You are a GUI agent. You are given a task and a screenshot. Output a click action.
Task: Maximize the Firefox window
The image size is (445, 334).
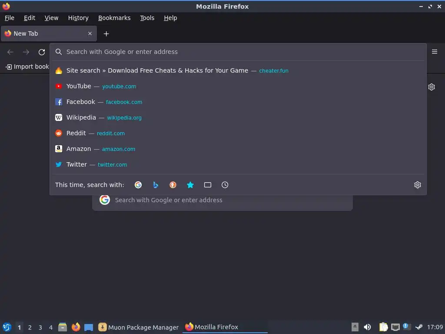[x=430, y=6]
